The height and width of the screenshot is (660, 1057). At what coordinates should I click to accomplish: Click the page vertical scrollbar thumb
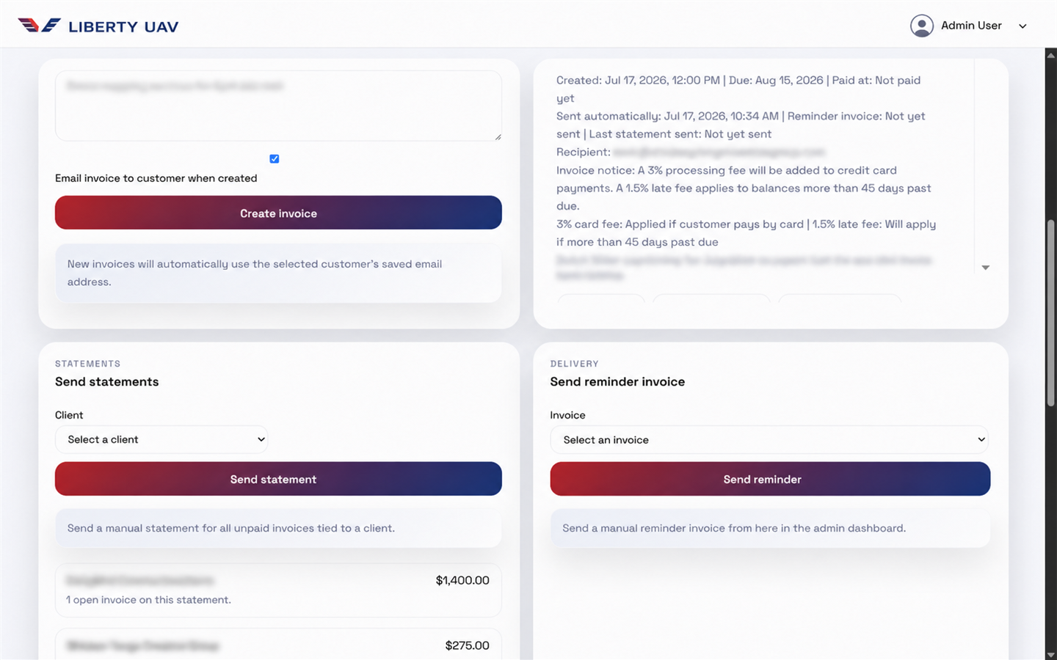1050,312
